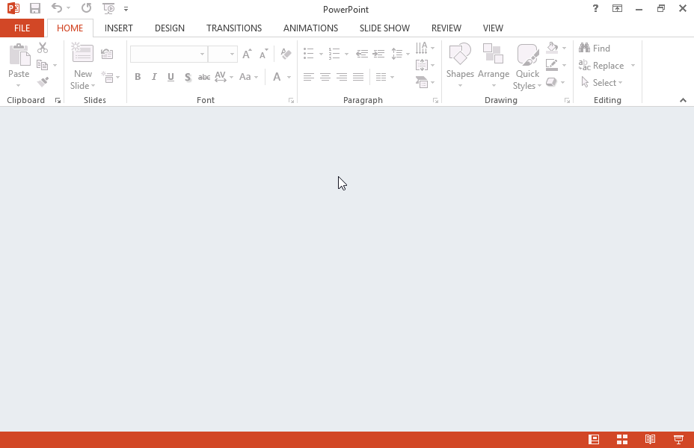
Task: Open Quick Styles gallery
Action: (x=527, y=66)
